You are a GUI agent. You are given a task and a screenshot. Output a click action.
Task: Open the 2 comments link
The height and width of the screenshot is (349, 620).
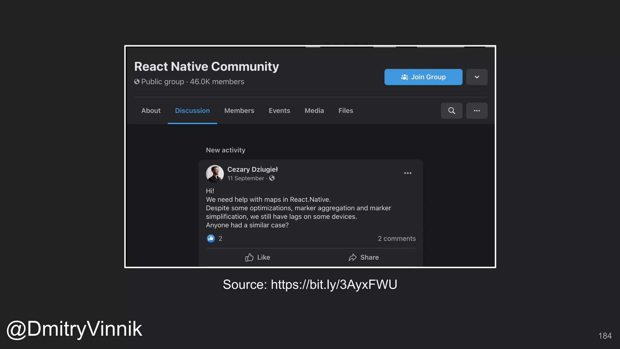click(396, 239)
